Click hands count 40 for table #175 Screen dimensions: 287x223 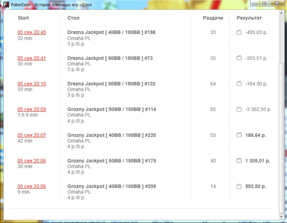click(x=213, y=161)
